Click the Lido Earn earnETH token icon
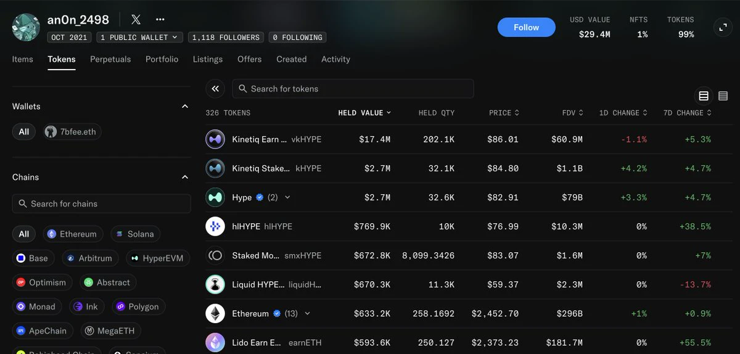740x354 pixels. 215,342
